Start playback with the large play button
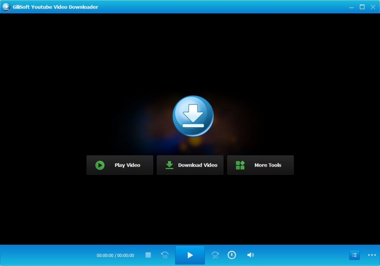 [x=190, y=255]
